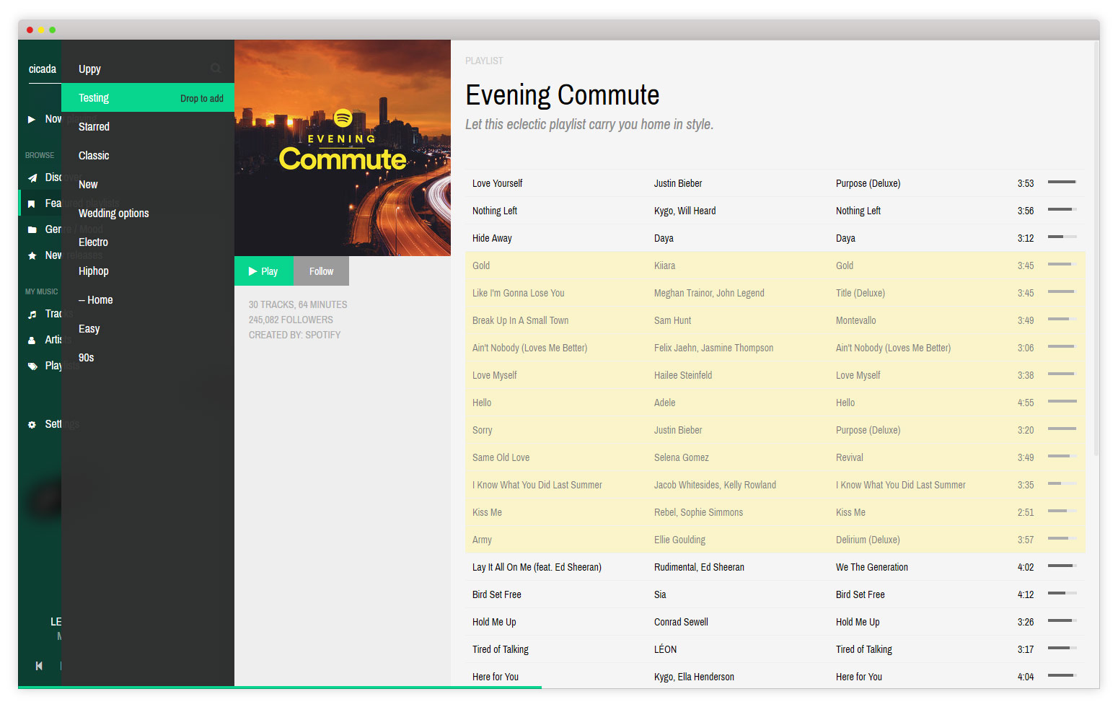This screenshot has width=1118, height=707.
Task: Click the Featured playlists bookmark icon
Action: click(x=31, y=204)
